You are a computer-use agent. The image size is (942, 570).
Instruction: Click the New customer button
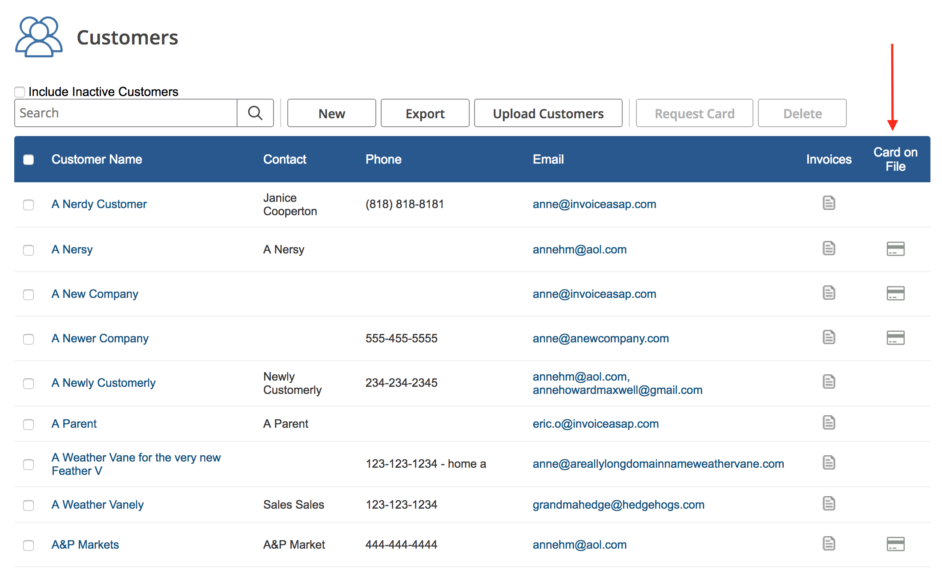(x=331, y=113)
